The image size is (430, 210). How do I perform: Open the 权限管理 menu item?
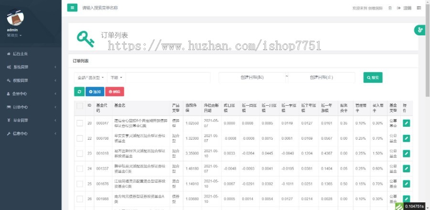coord(31,80)
